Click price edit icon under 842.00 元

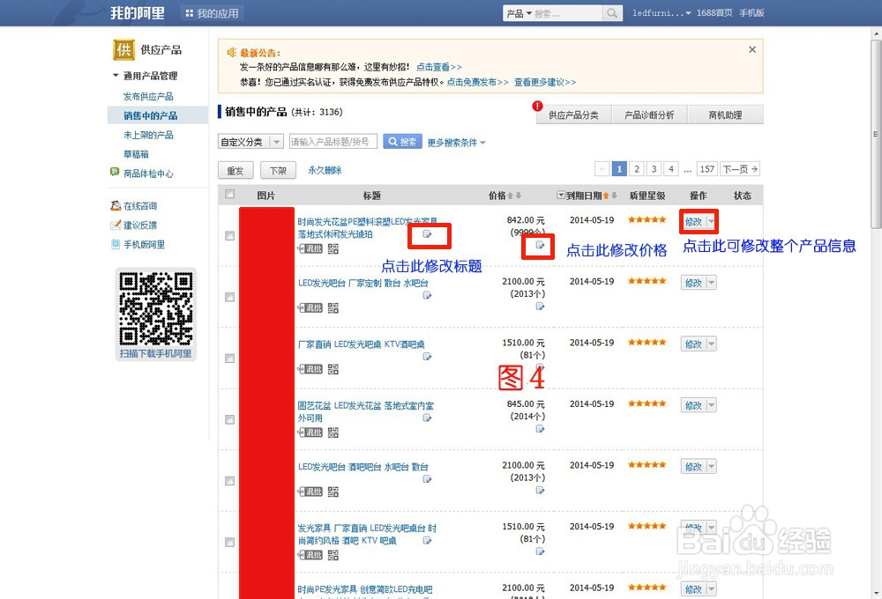540,245
